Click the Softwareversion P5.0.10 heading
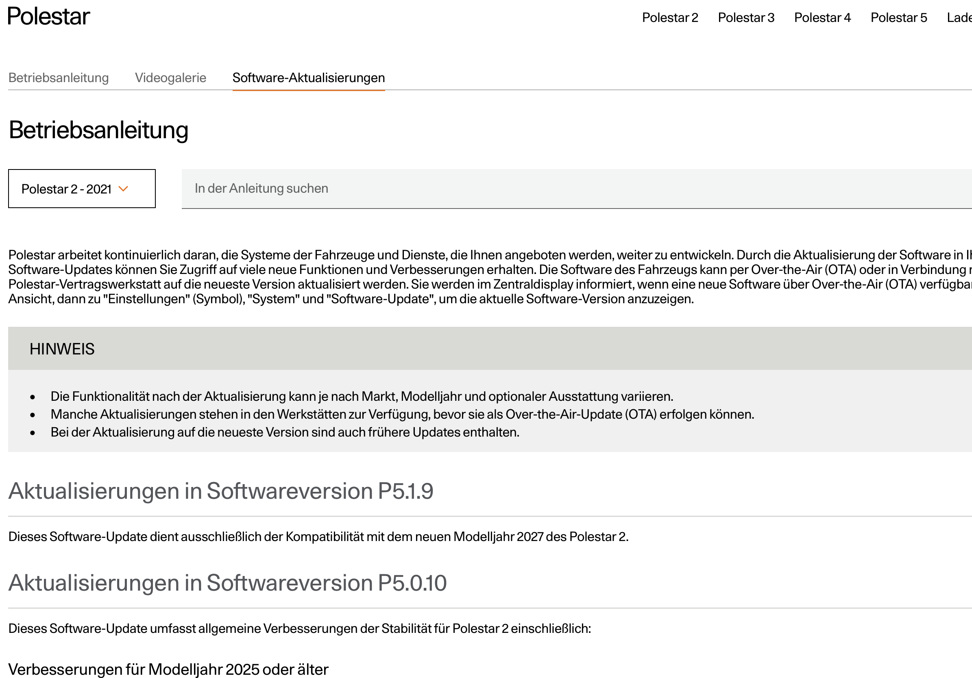 click(227, 583)
